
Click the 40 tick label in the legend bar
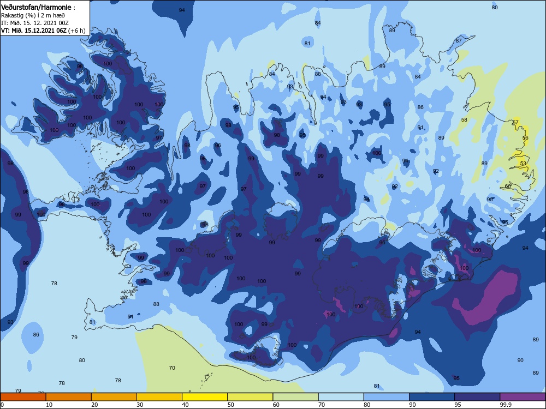[185, 405]
